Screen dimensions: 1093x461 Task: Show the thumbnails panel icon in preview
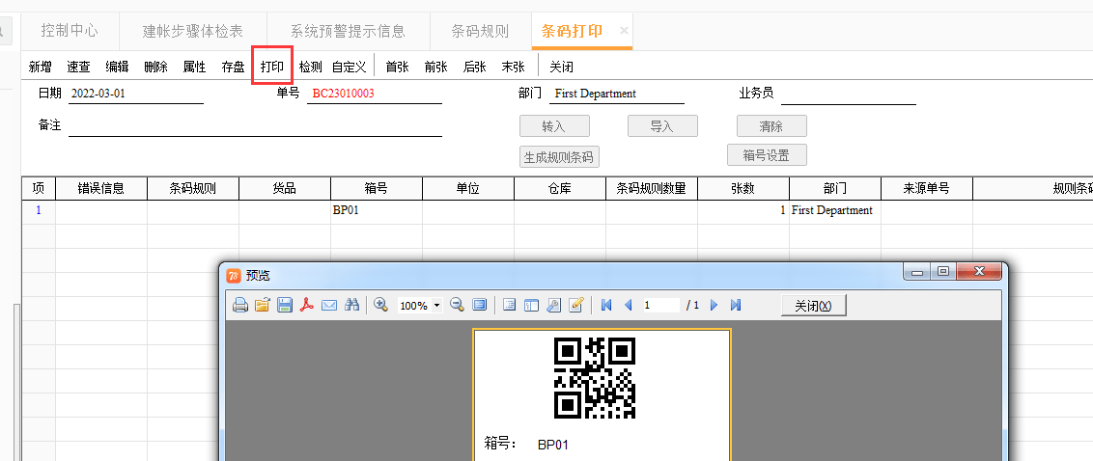coord(531,305)
